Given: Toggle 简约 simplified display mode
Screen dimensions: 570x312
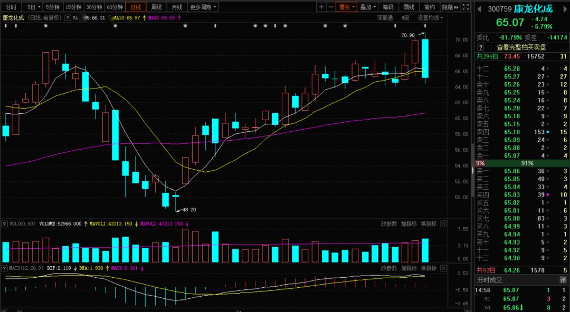Looking at the screenshot, I should coord(429,7).
